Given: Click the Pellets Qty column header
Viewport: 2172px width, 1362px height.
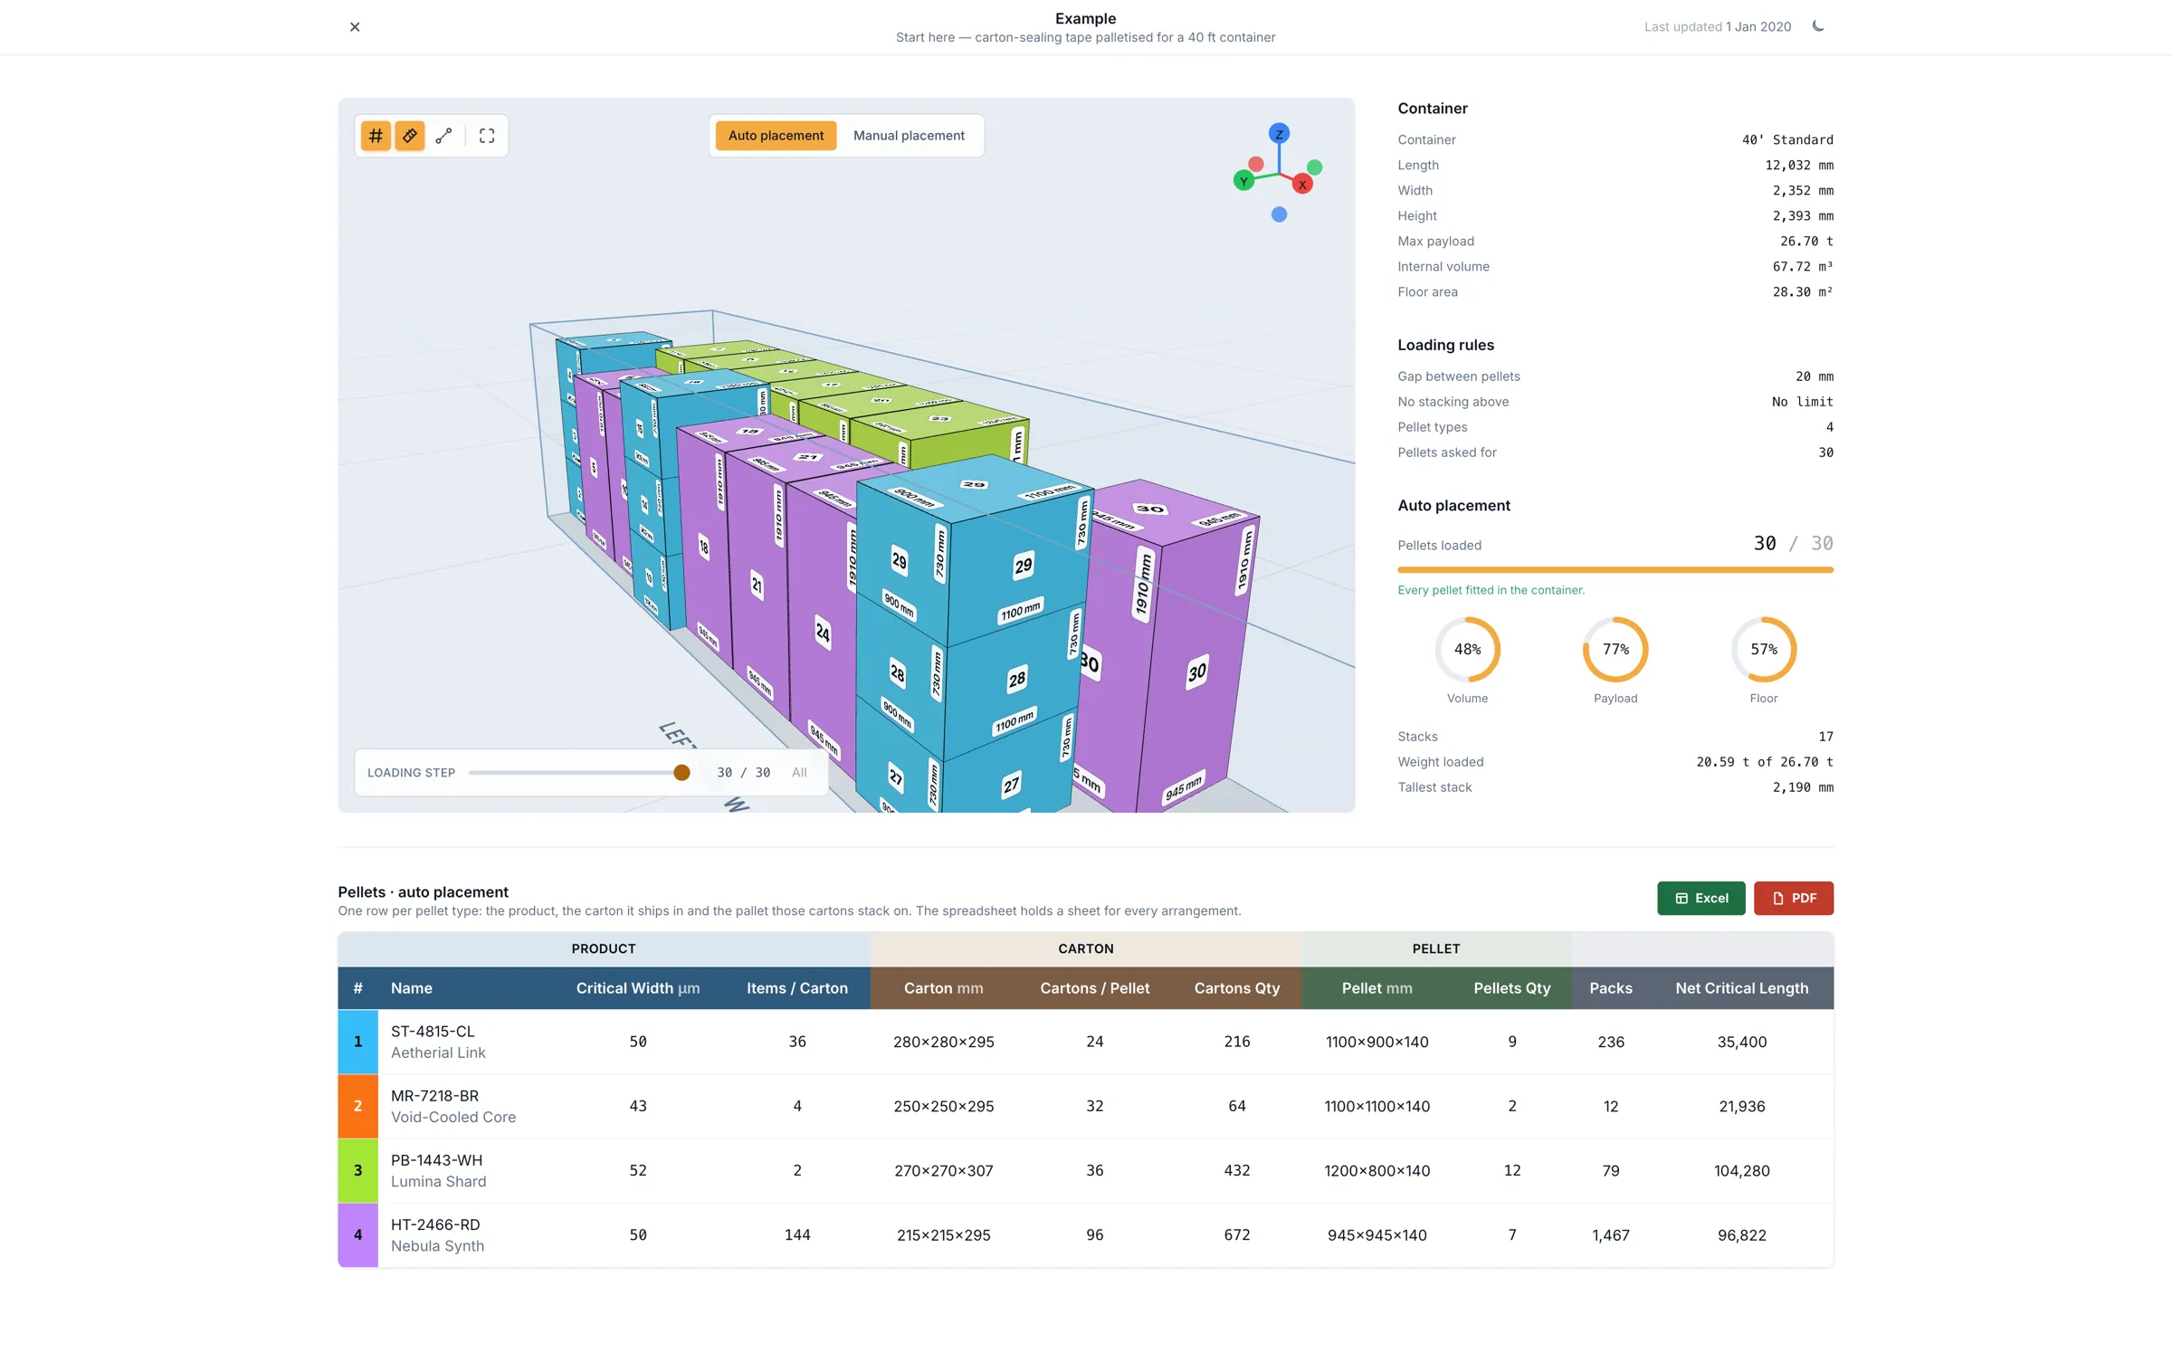Looking at the screenshot, I should [x=1511, y=988].
